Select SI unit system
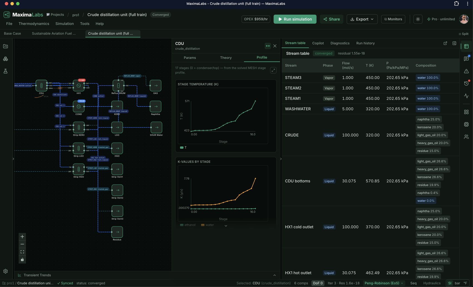The height and width of the screenshot is (287, 473). tap(450, 283)
